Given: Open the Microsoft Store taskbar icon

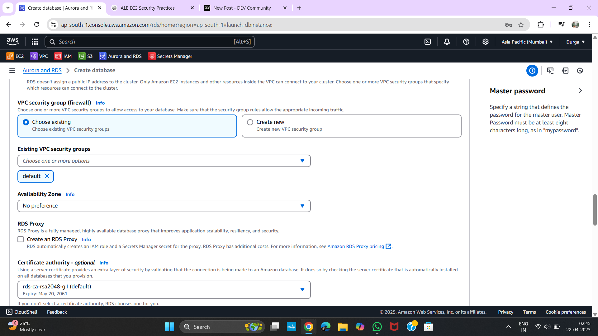Looking at the screenshot, I should point(428,327).
